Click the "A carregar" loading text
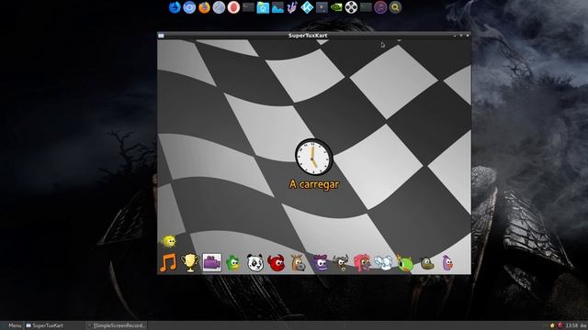The height and width of the screenshot is (330, 588). [314, 184]
